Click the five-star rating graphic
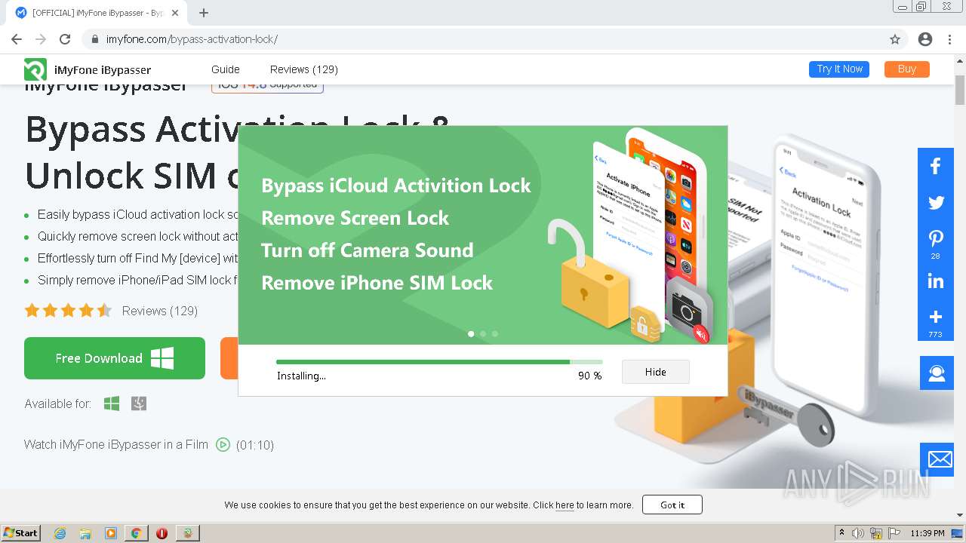 [x=69, y=311]
